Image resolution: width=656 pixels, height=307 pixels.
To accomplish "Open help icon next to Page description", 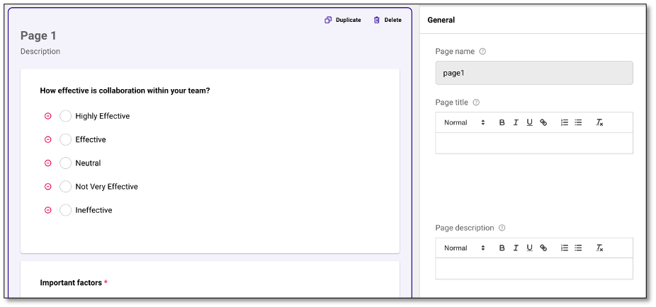I will coord(502,228).
